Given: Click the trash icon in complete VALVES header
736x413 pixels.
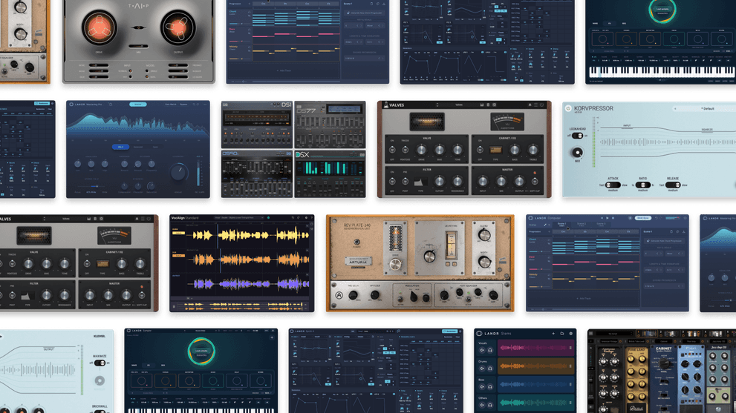Looking at the screenshot, I should tap(488, 105).
